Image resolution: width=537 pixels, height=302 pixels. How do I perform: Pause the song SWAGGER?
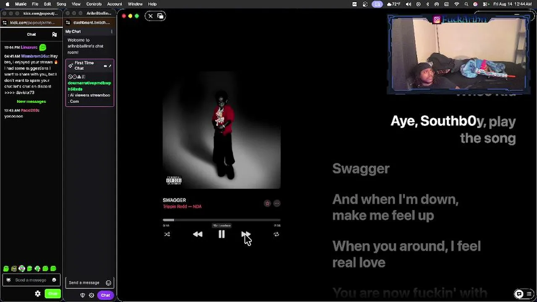point(222,234)
